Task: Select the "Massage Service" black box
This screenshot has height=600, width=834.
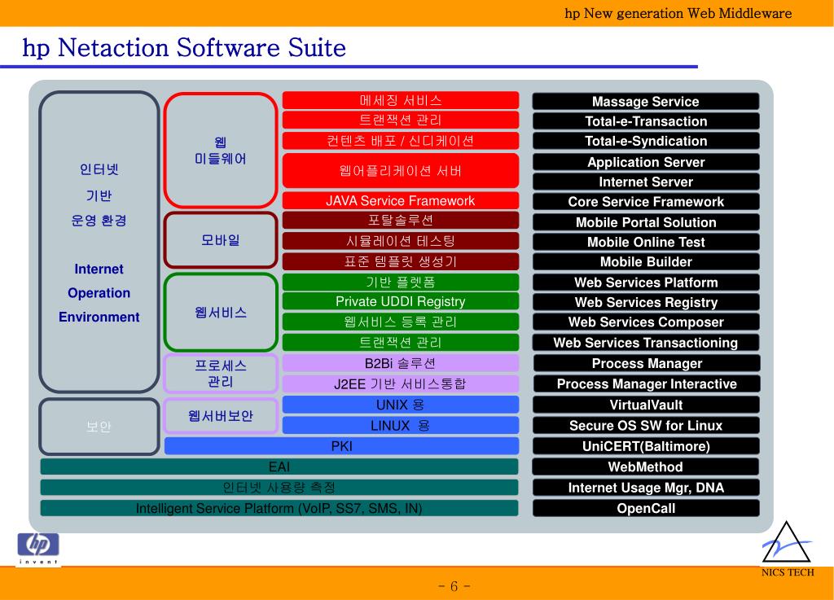Action: click(x=646, y=101)
